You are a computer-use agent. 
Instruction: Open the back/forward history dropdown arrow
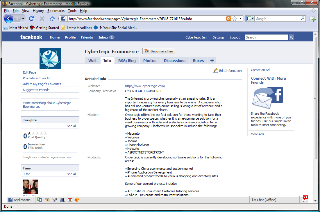pos(23,19)
